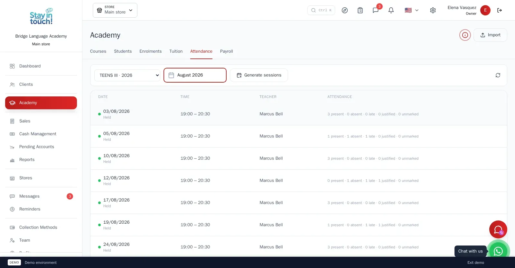515x268 pixels.
Task: Go to Dashboard in sidebar
Action: click(x=41, y=66)
